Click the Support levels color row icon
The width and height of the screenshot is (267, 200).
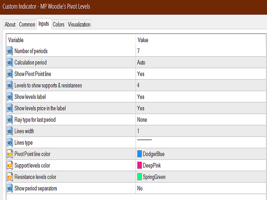point(10,165)
